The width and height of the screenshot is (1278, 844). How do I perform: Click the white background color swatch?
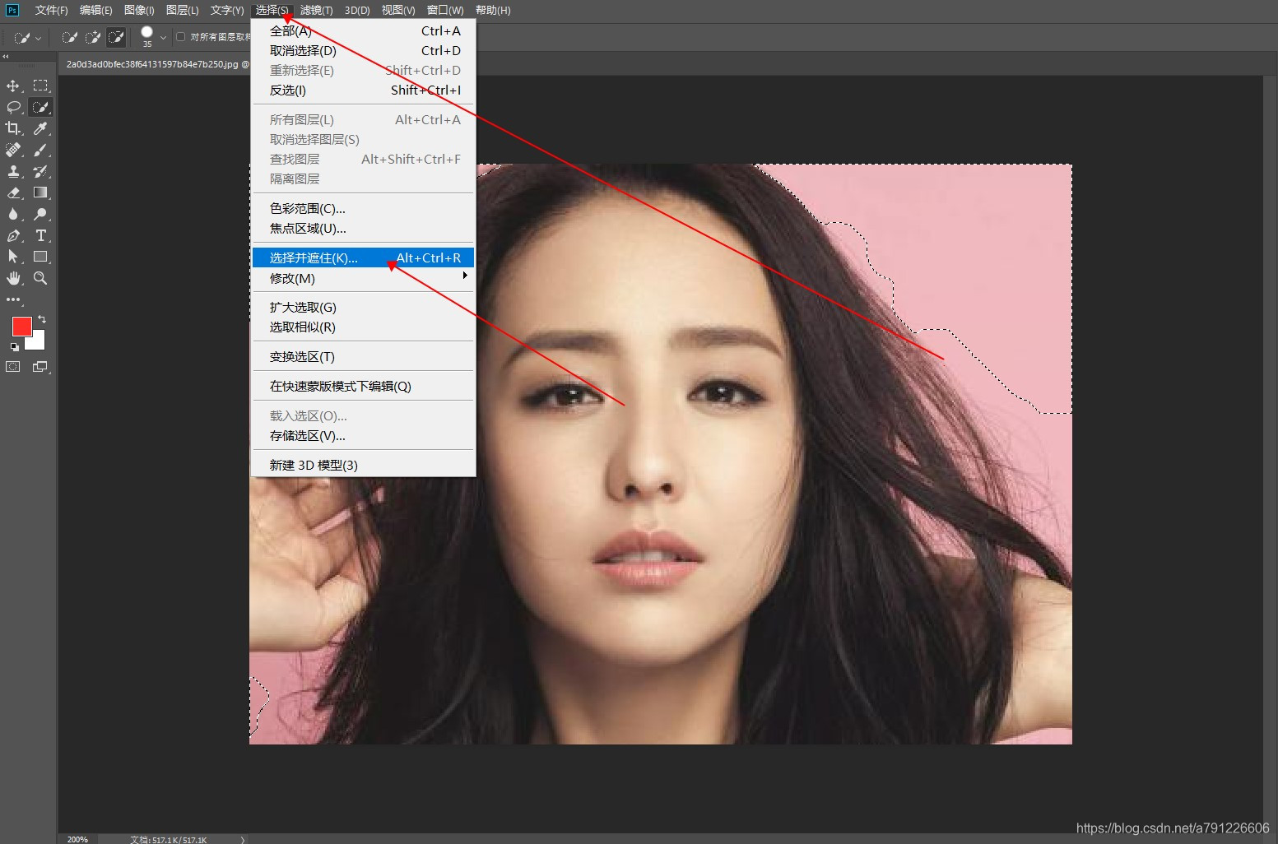pyautogui.click(x=38, y=342)
